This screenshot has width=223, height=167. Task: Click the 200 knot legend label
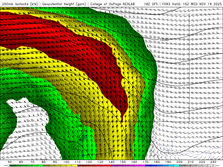coord(179,162)
